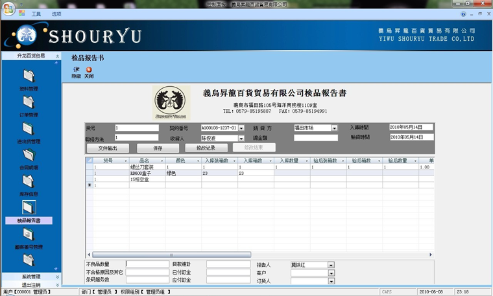Click the 貨款總計 input field
The height and width of the screenshot is (296, 493).
click(228, 264)
